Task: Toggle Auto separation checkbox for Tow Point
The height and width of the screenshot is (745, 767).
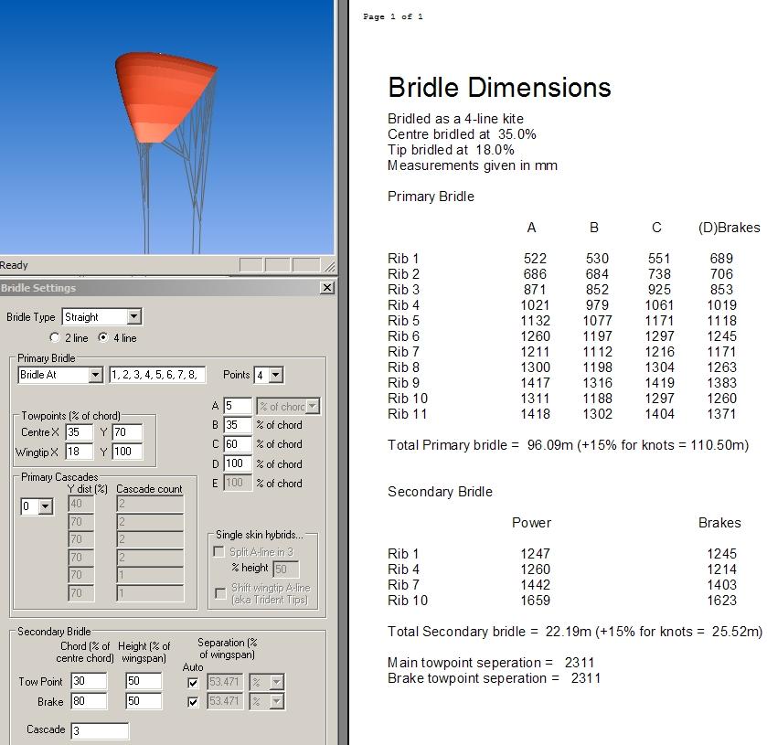Action: (194, 682)
